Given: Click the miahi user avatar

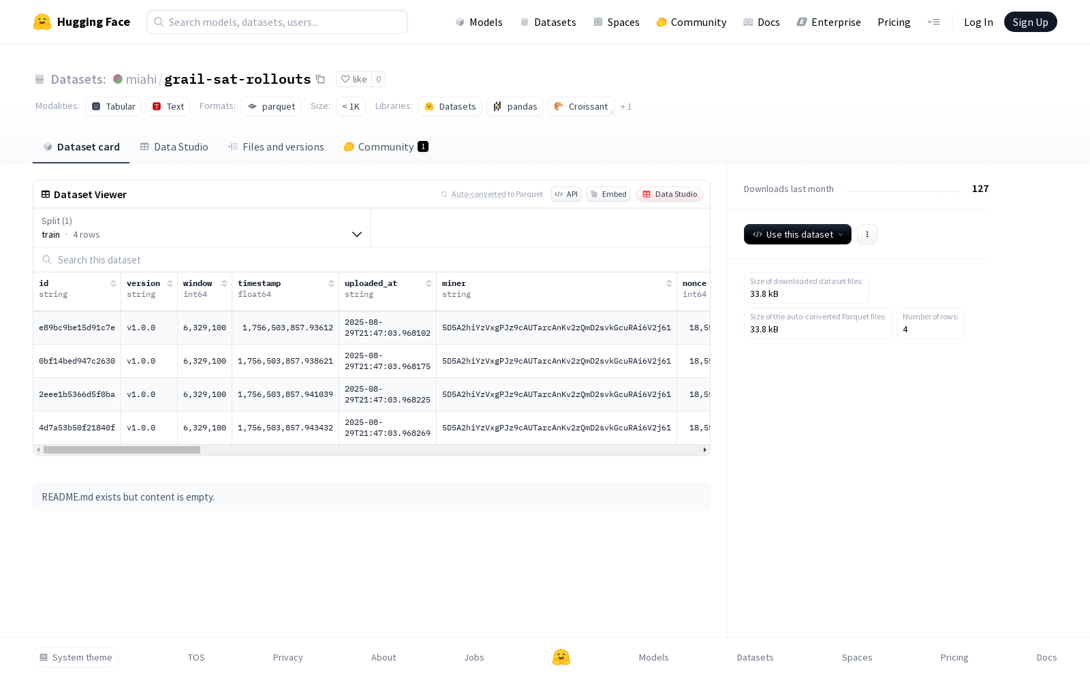Looking at the screenshot, I should tap(118, 79).
